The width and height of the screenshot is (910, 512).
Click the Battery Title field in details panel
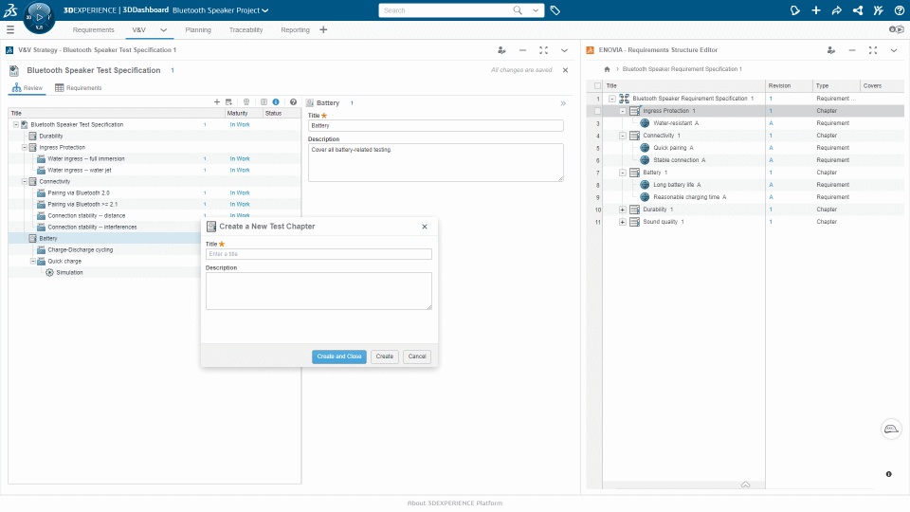point(435,125)
